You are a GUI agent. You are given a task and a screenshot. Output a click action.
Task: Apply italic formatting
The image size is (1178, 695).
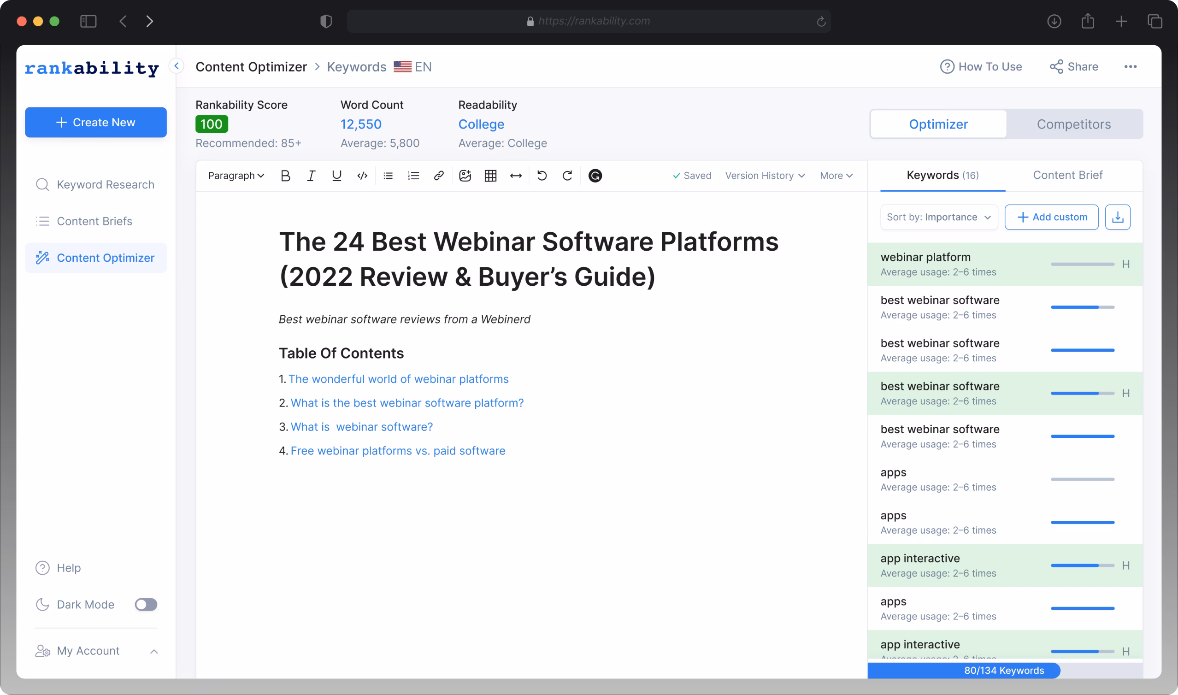[311, 176]
